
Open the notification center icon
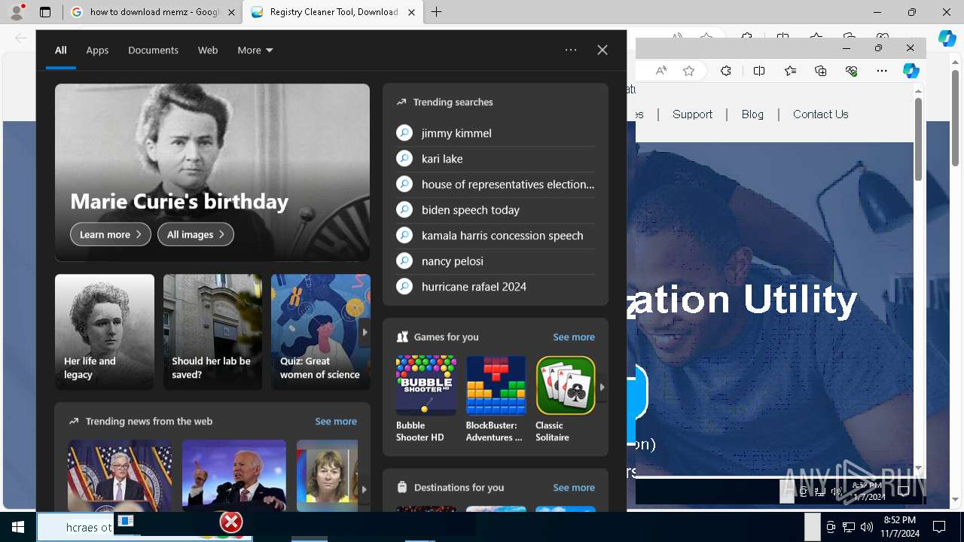(939, 527)
